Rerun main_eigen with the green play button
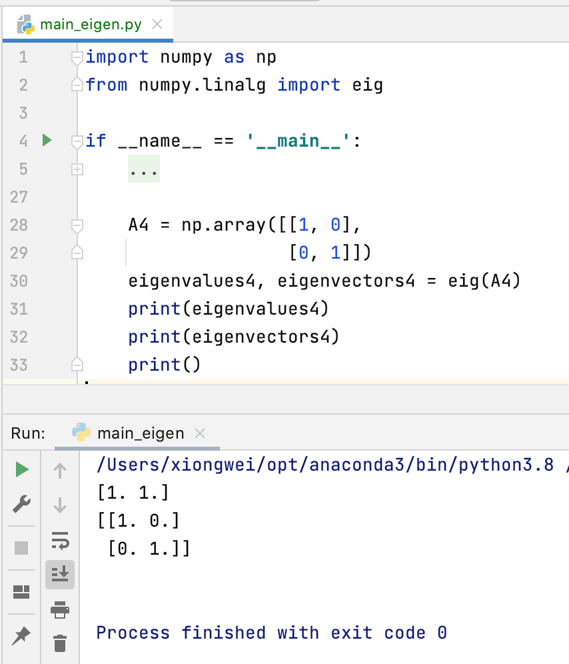Image resolution: width=569 pixels, height=664 pixels. point(21,469)
